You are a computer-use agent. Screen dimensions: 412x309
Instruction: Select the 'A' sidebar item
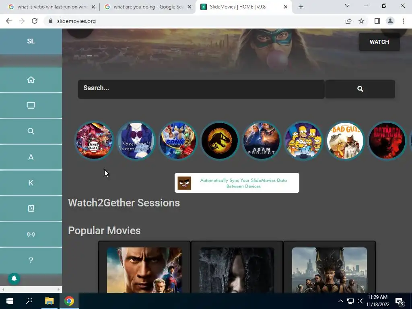31,157
